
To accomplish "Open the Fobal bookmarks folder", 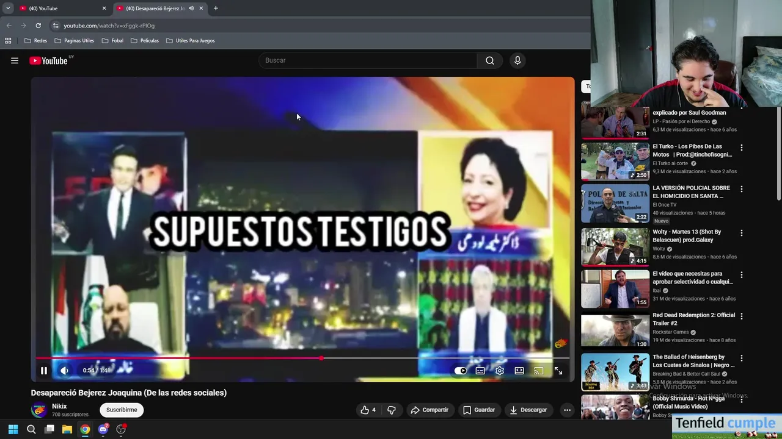I will pyautogui.click(x=112, y=41).
